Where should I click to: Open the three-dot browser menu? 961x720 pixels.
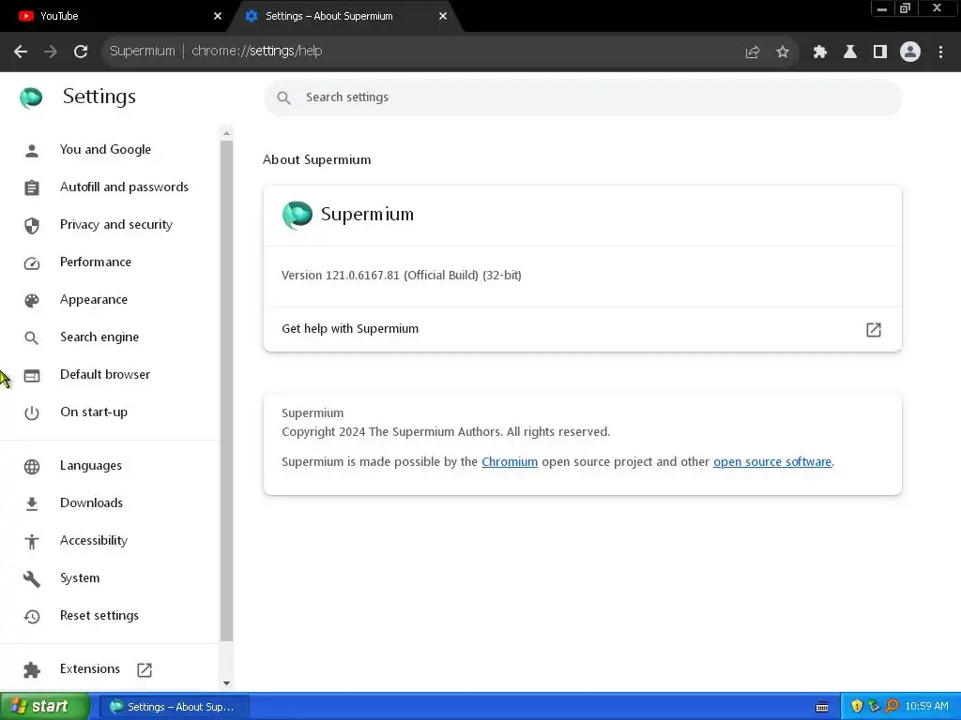940,52
